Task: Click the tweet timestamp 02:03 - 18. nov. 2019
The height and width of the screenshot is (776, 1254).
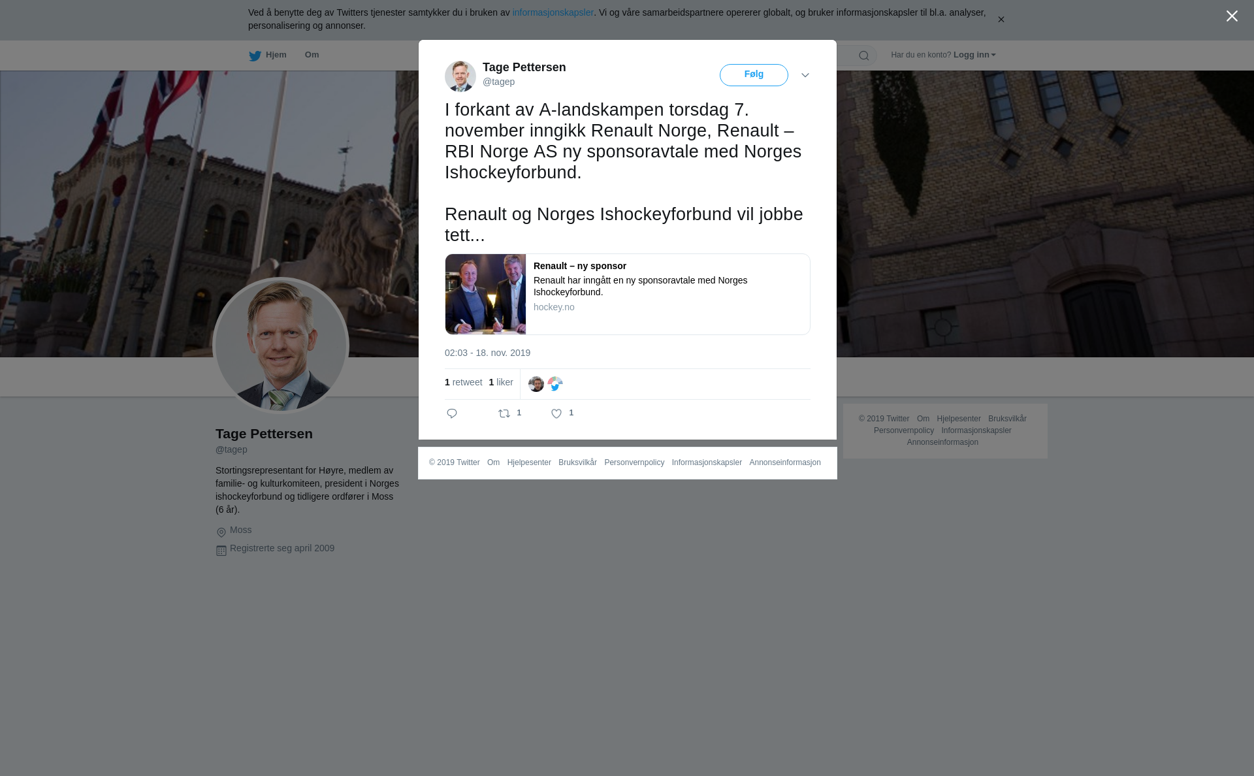Action: (x=487, y=353)
